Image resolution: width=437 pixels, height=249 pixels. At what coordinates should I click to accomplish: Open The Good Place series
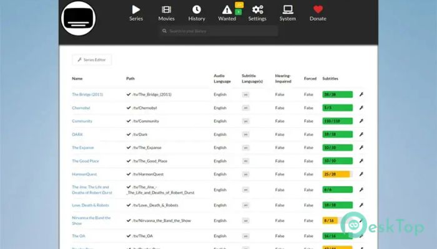86,161
